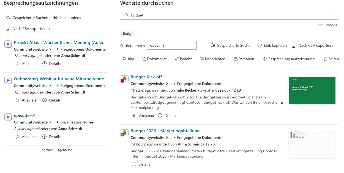Open Budget 2026 - Marketingabteilung result title
Image resolution: width=344 pixels, height=173 pixels.
[165, 131]
